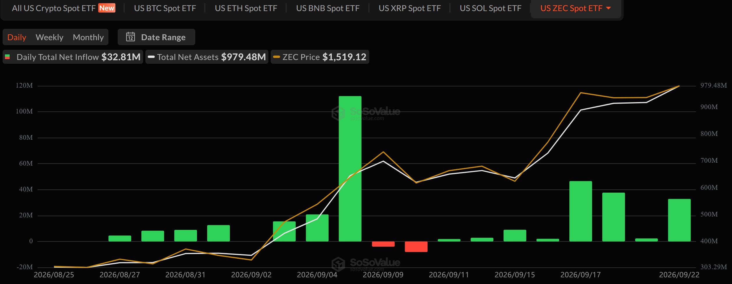This screenshot has height=284, width=732.
Task: Click the 303.29M right axis label
Action: point(714,267)
